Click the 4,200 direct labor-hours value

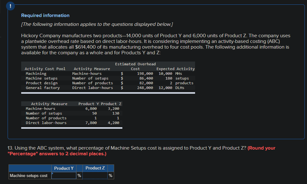click(114, 123)
